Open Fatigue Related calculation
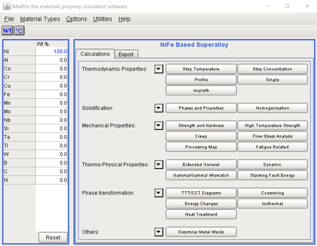Image resolution: width=317 pixels, height=246 pixels. [273, 147]
